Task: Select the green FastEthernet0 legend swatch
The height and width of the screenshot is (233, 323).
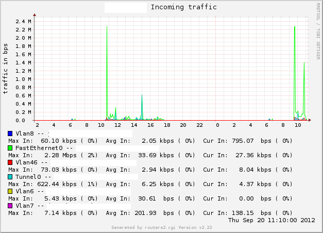Action: point(10,148)
